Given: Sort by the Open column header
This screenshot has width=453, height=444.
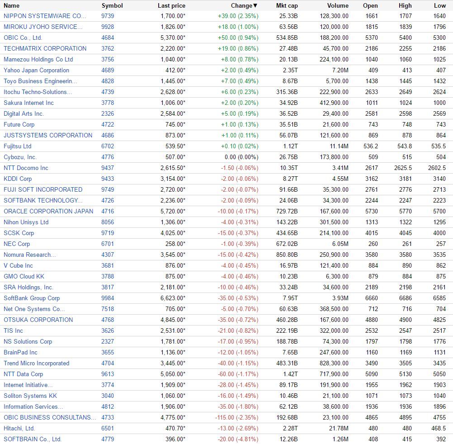Looking at the screenshot, I should click(370, 5).
